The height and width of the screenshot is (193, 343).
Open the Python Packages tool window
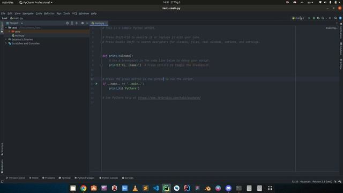tap(85, 178)
